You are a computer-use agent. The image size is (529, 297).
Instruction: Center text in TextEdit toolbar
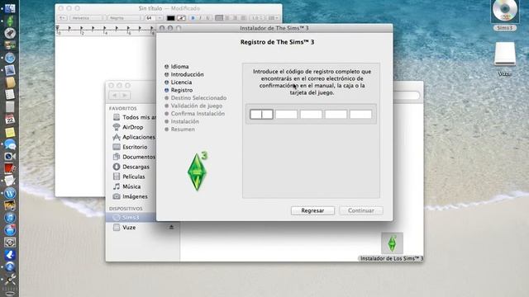(227, 18)
